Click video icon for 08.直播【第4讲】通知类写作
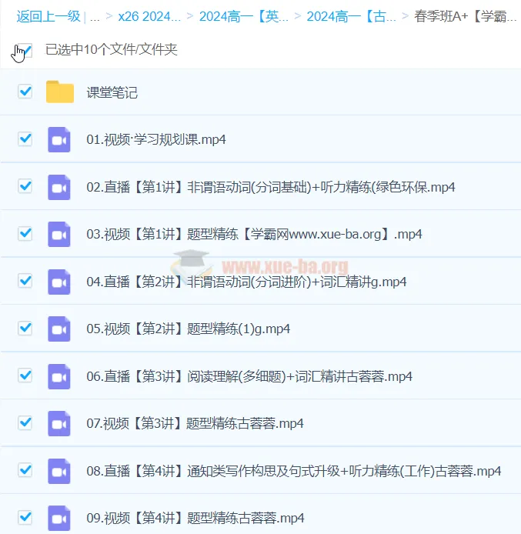Screen dimensions: 521x534 point(59,472)
